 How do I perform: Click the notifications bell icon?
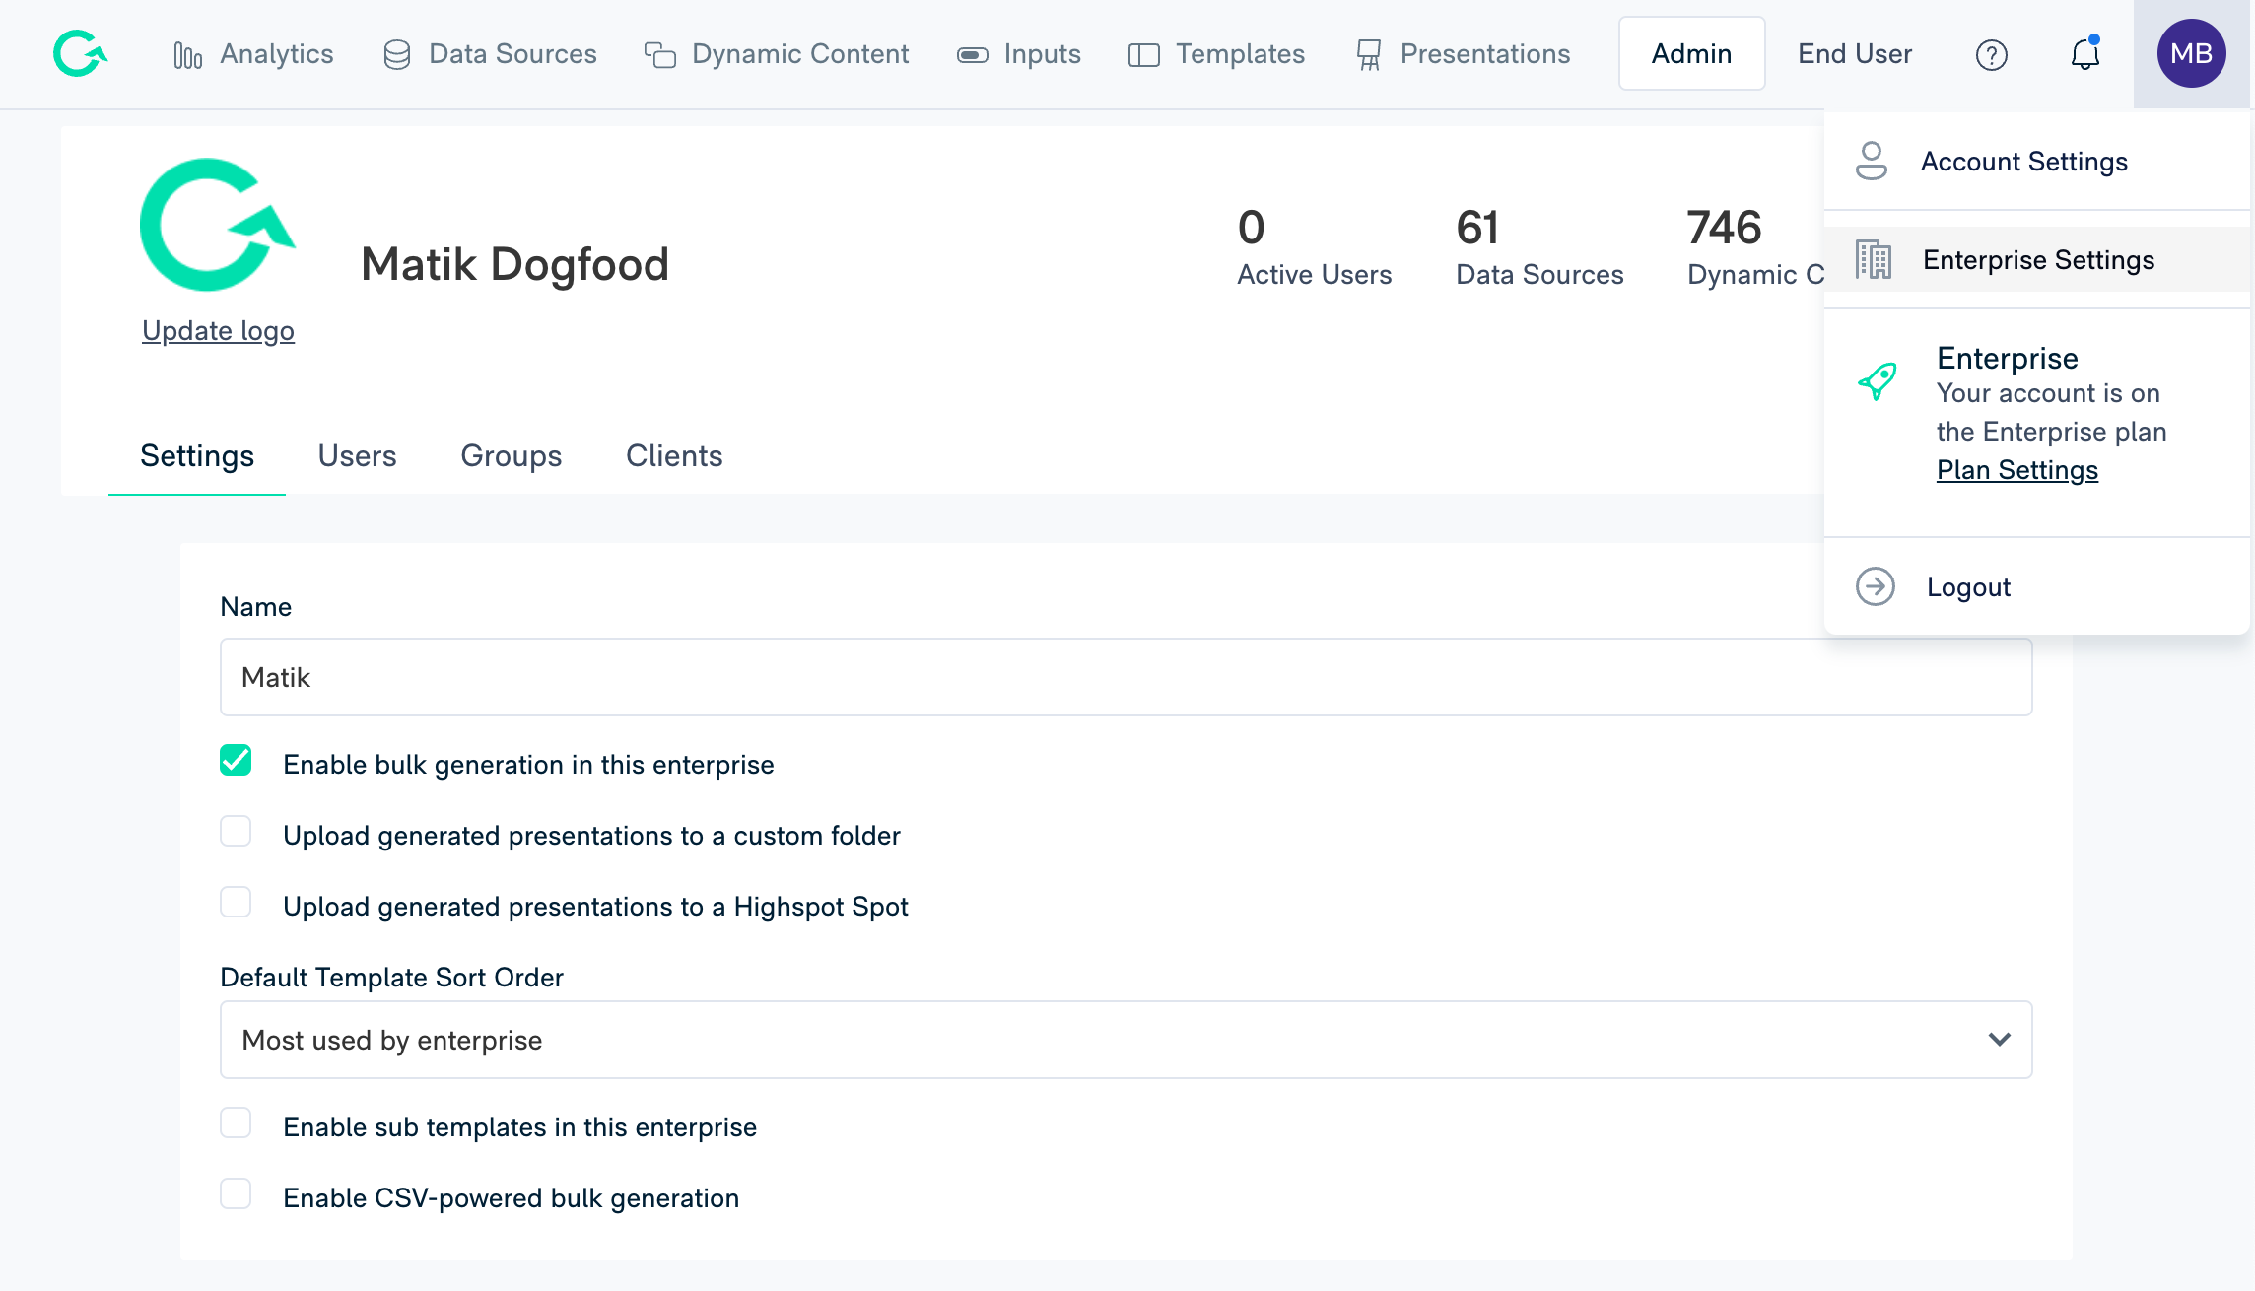click(2086, 54)
